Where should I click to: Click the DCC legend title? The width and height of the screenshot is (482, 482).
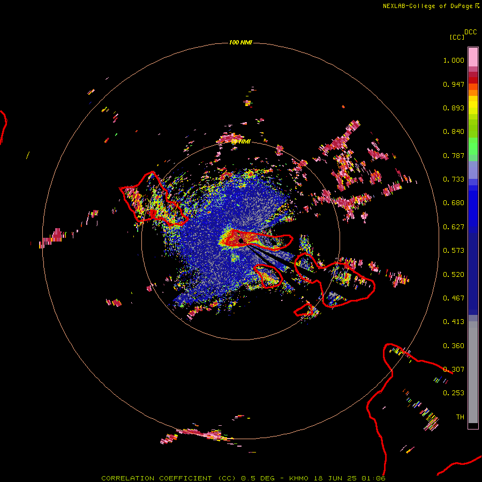[x=471, y=32]
